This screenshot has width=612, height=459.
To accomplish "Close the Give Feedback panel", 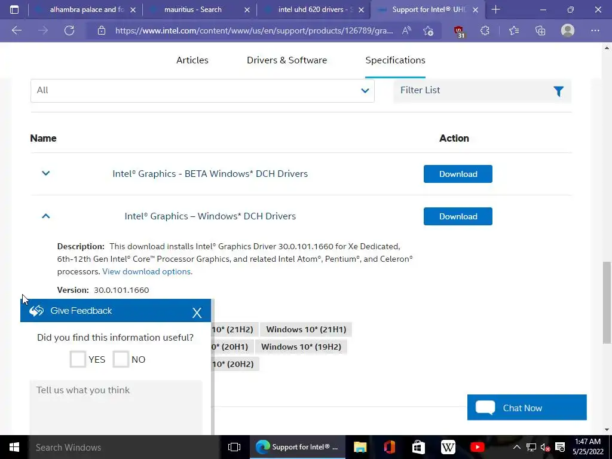I will tap(197, 312).
